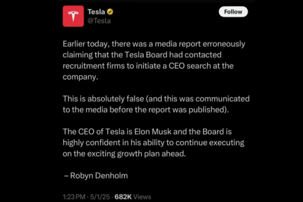Open the red Tesla logo profile avatar
The height and width of the screenshot is (202, 303).
pos(73,16)
